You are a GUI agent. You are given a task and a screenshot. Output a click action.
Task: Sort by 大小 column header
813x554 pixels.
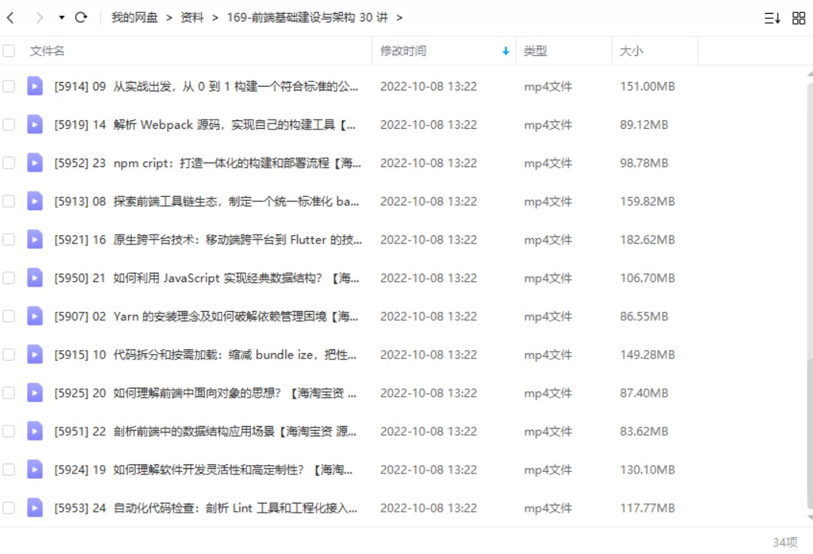(x=631, y=51)
